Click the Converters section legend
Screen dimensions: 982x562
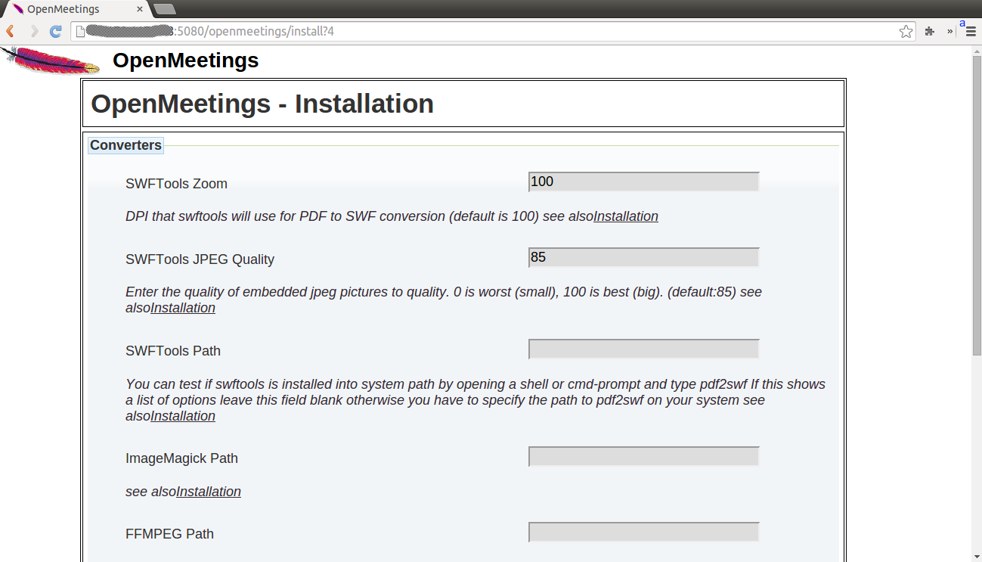point(125,145)
